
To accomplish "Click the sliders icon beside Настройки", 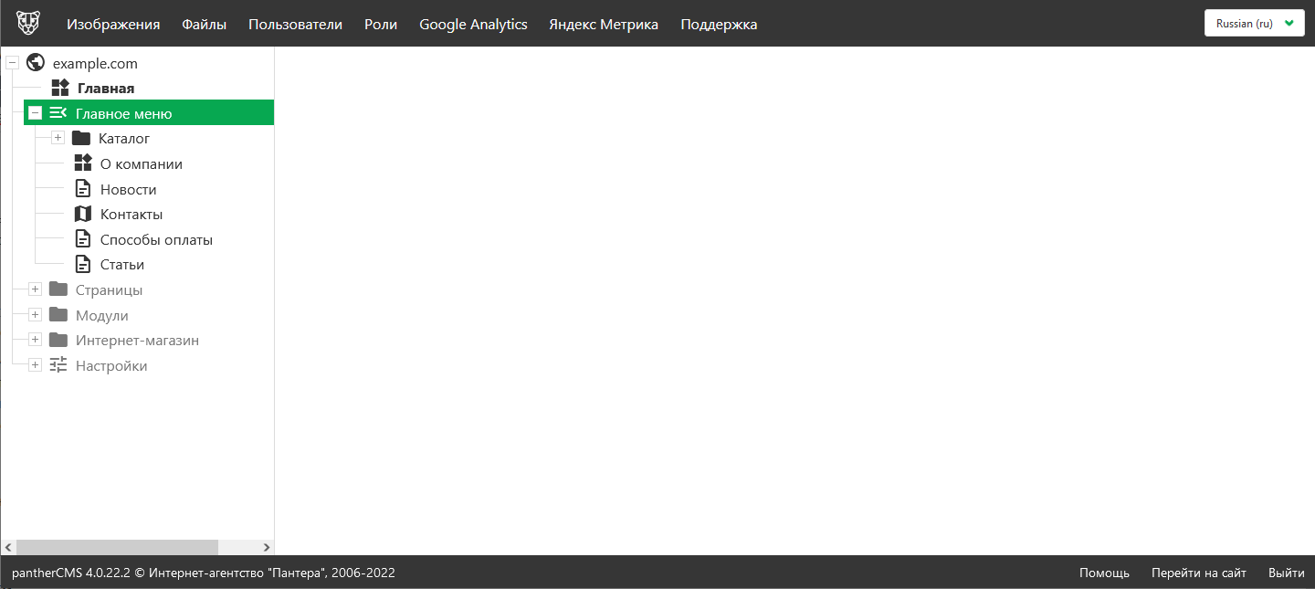I will click(x=58, y=365).
